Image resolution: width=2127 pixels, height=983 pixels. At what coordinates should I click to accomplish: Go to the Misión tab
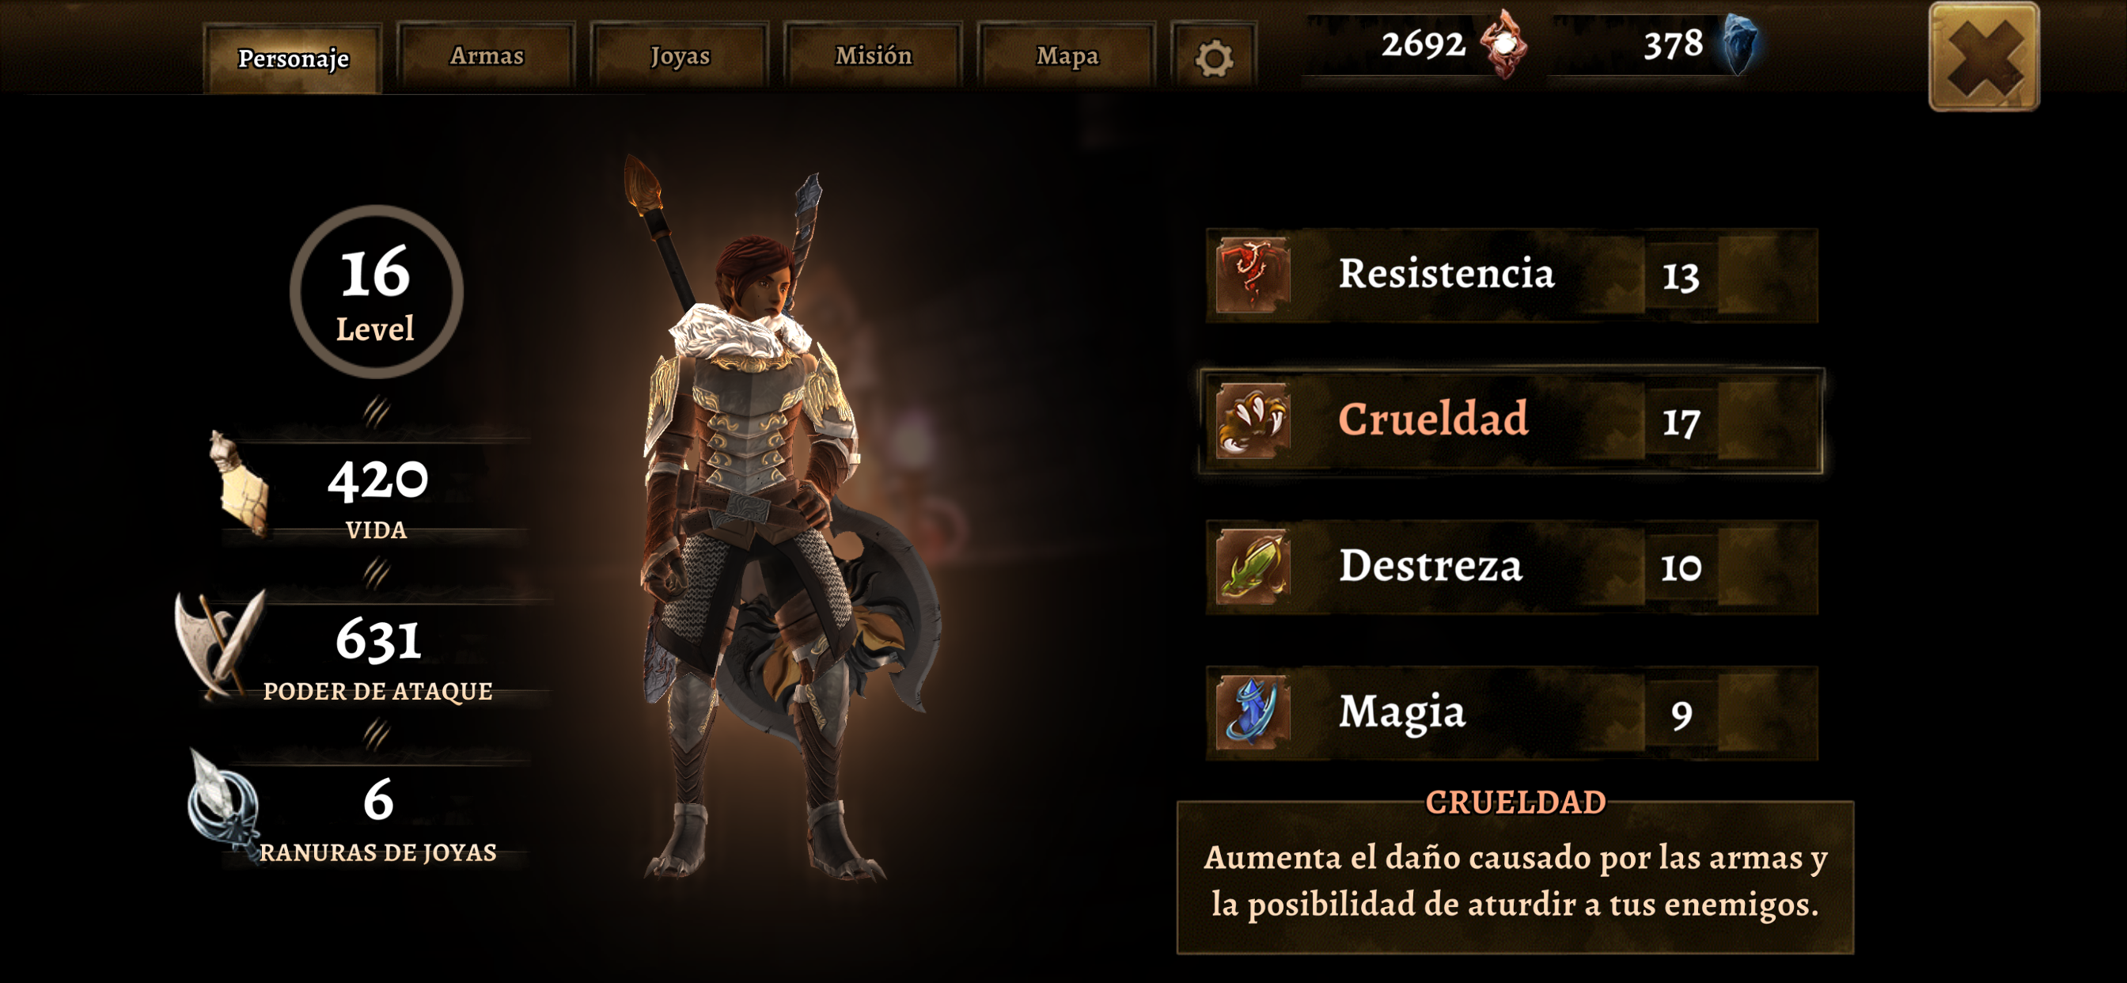point(874,55)
